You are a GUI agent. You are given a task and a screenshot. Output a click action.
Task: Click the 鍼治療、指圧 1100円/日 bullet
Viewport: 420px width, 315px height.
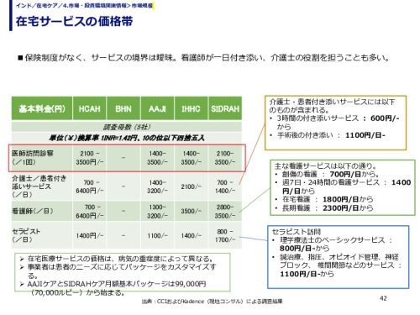click(338, 265)
